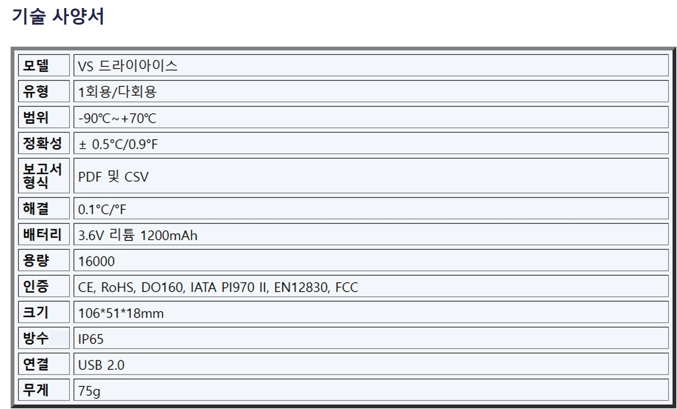Click the 0.1°C/°F resolution value
677x409 pixels.
(x=102, y=209)
